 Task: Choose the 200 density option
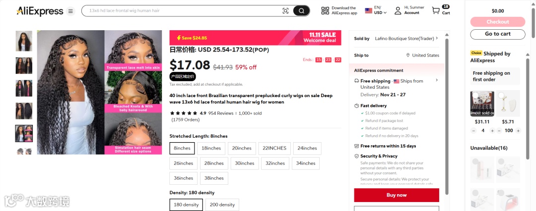pyautogui.click(x=222, y=205)
